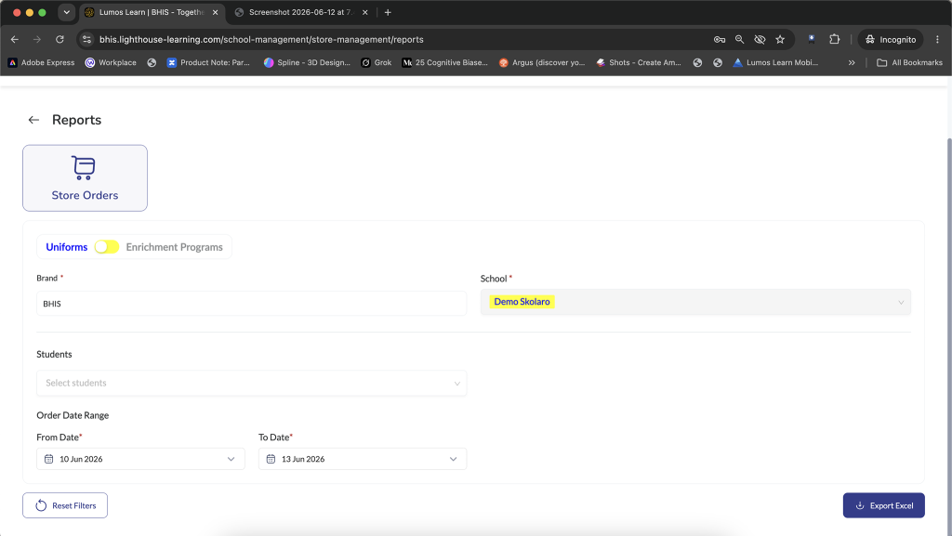
Task: Open the Extensions puzzle icon
Action: (x=835, y=39)
